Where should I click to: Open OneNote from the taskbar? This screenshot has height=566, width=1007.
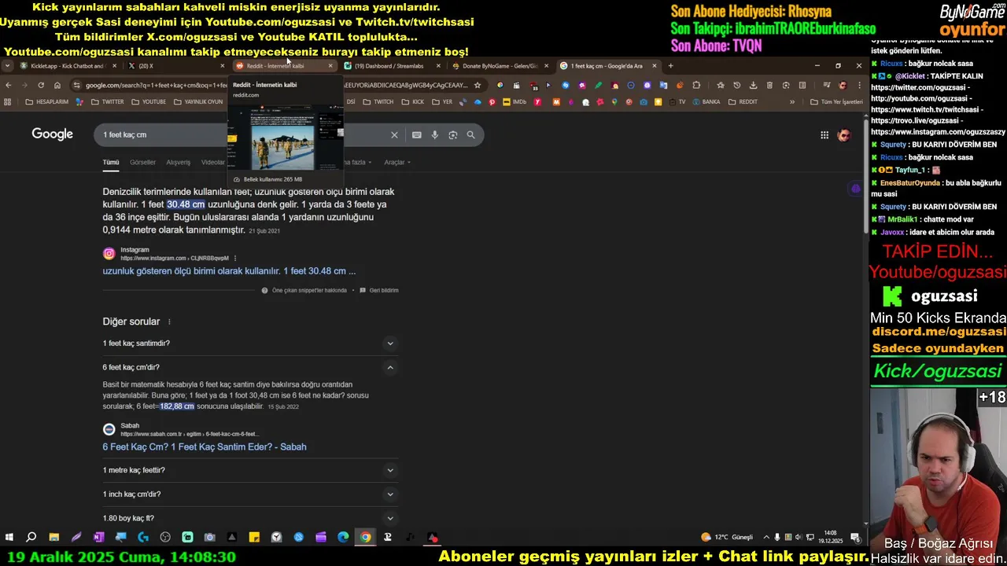tap(98, 538)
